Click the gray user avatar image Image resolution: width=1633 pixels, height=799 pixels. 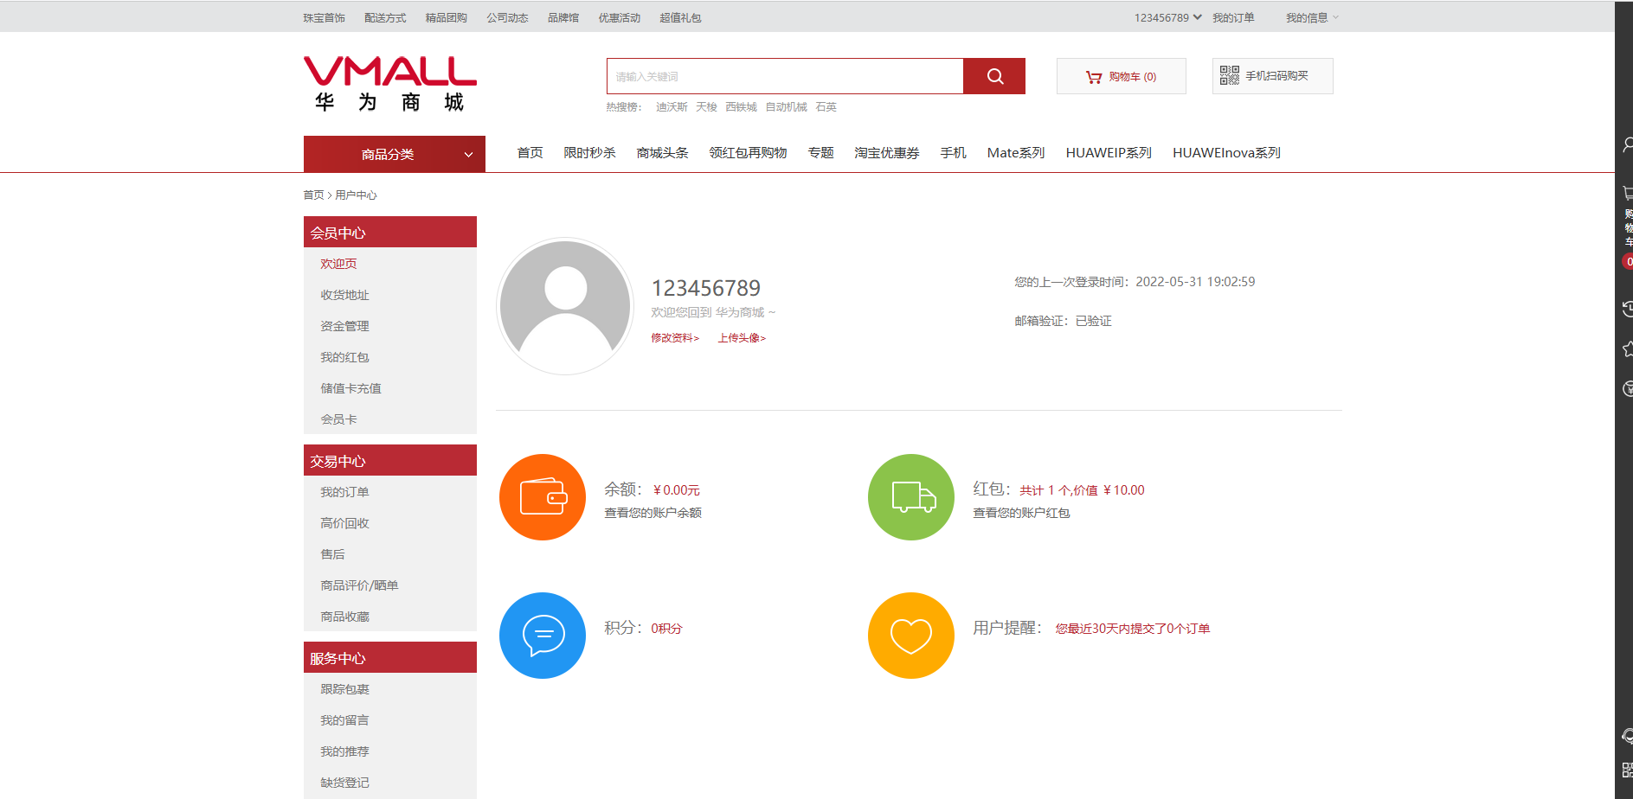pyautogui.click(x=565, y=306)
